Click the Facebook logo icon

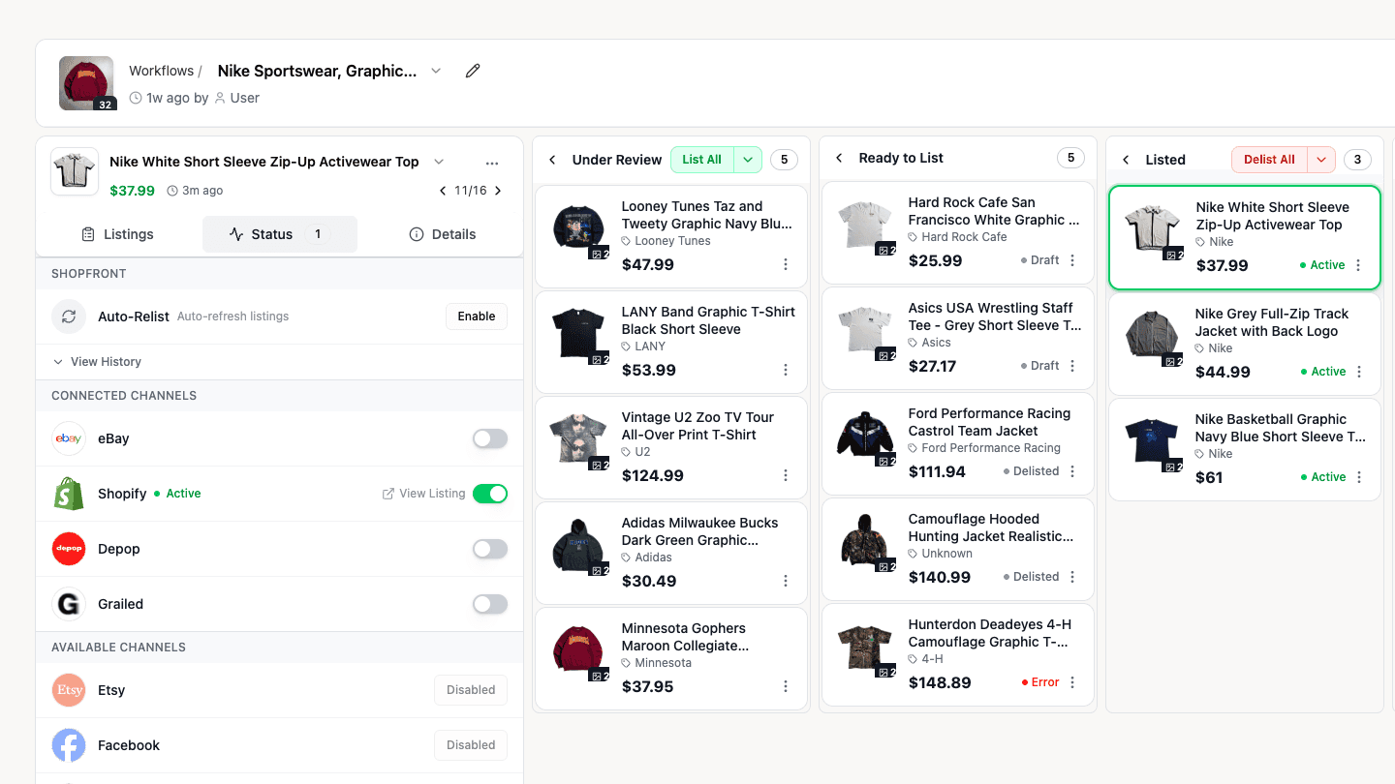click(69, 745)
